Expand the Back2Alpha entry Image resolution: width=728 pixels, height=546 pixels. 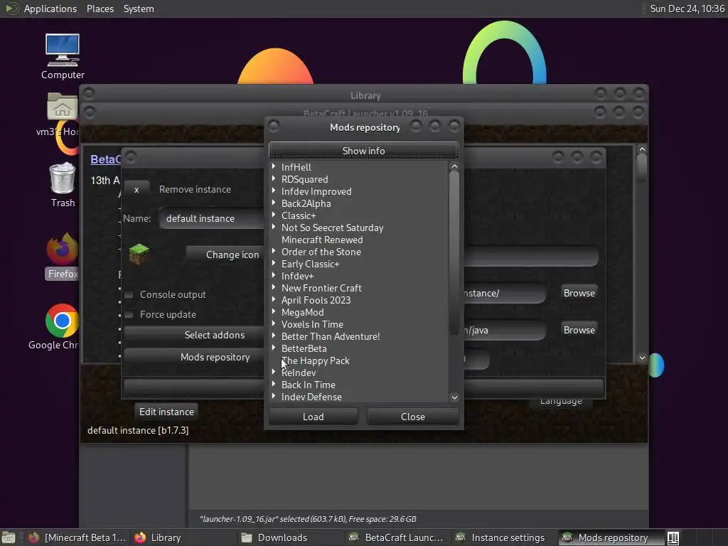point(274,203)
